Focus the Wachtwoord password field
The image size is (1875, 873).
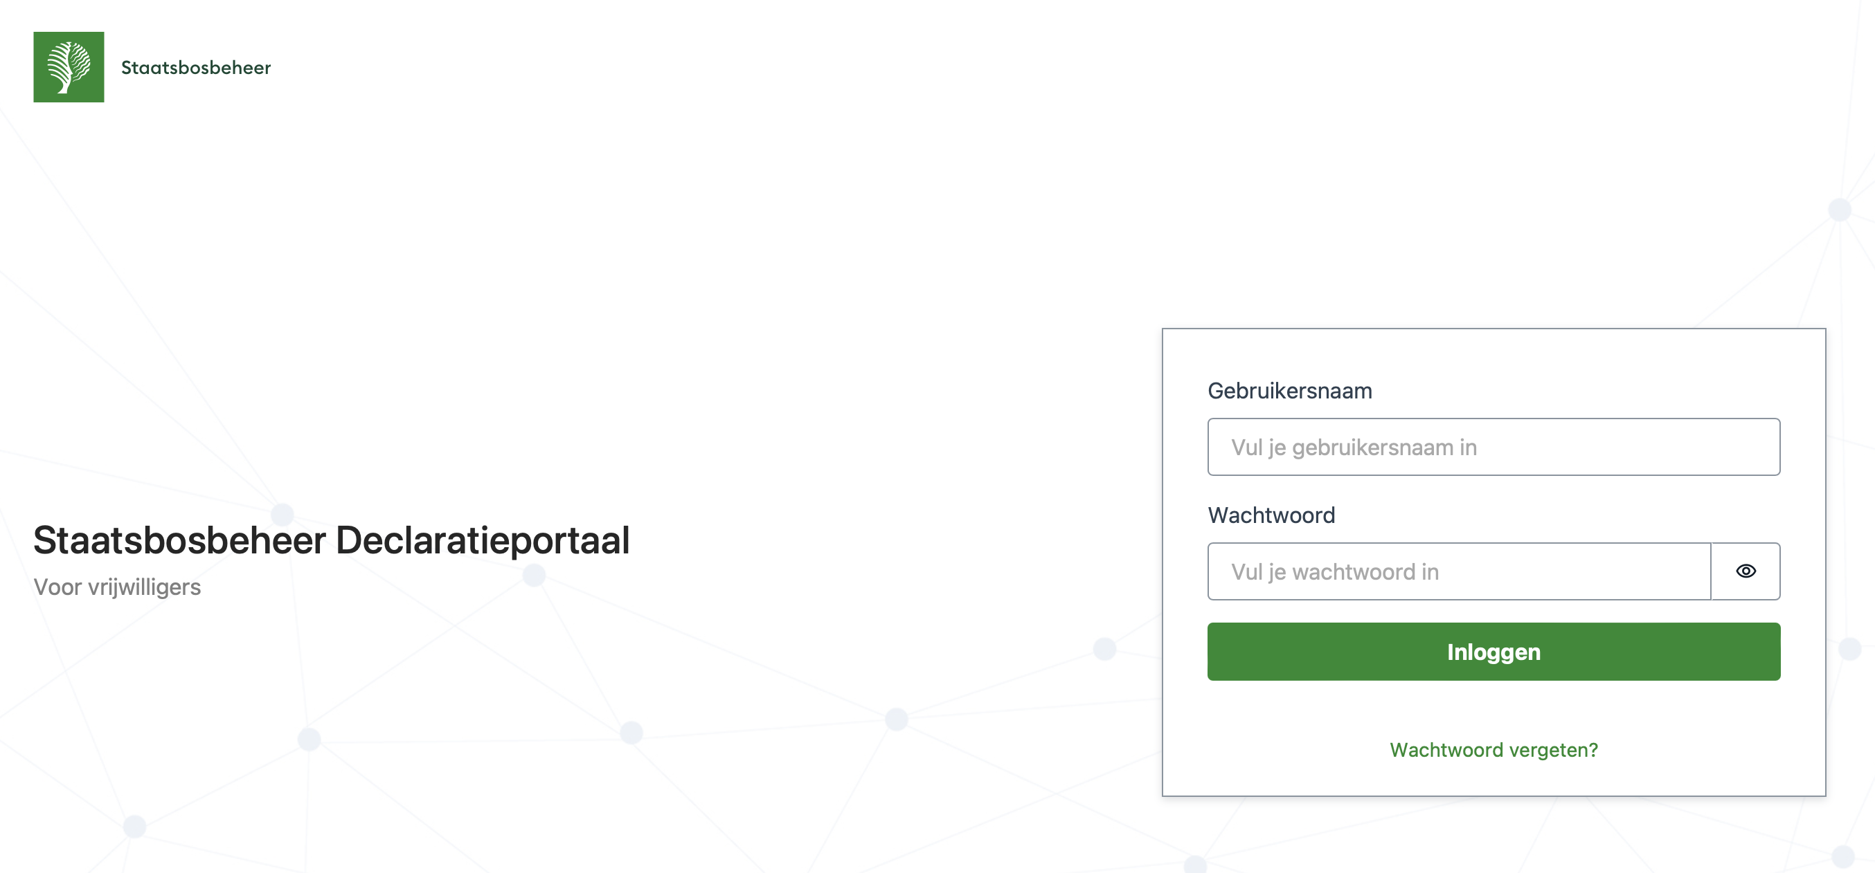[x=1460, y=571]
